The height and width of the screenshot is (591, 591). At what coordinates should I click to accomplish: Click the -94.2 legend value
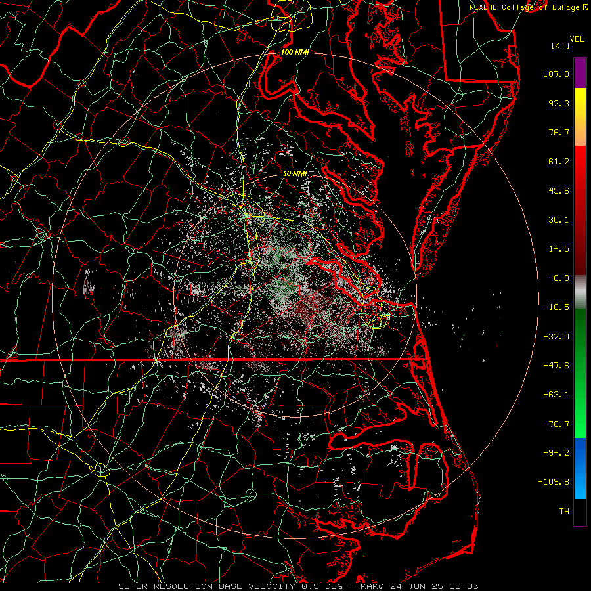pyautogui.click(x=556, y=453)
